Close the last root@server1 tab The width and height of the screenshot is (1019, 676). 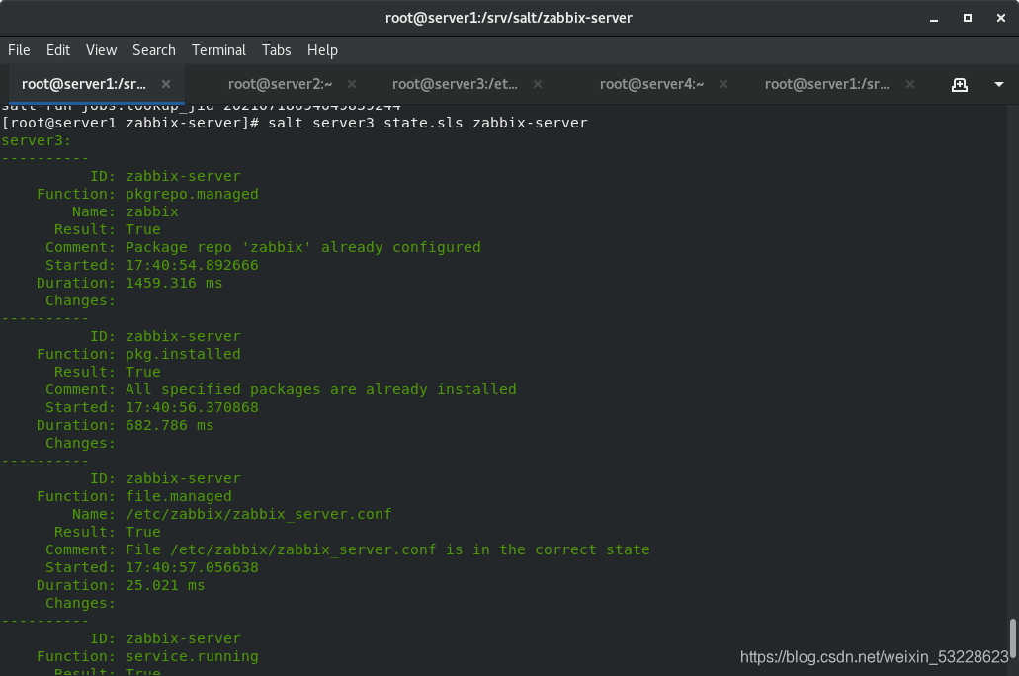coord(910,84)
